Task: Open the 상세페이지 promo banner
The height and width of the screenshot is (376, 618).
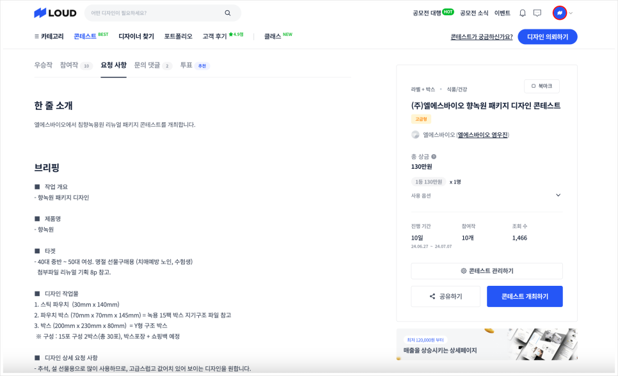Action: coord(487,344)
